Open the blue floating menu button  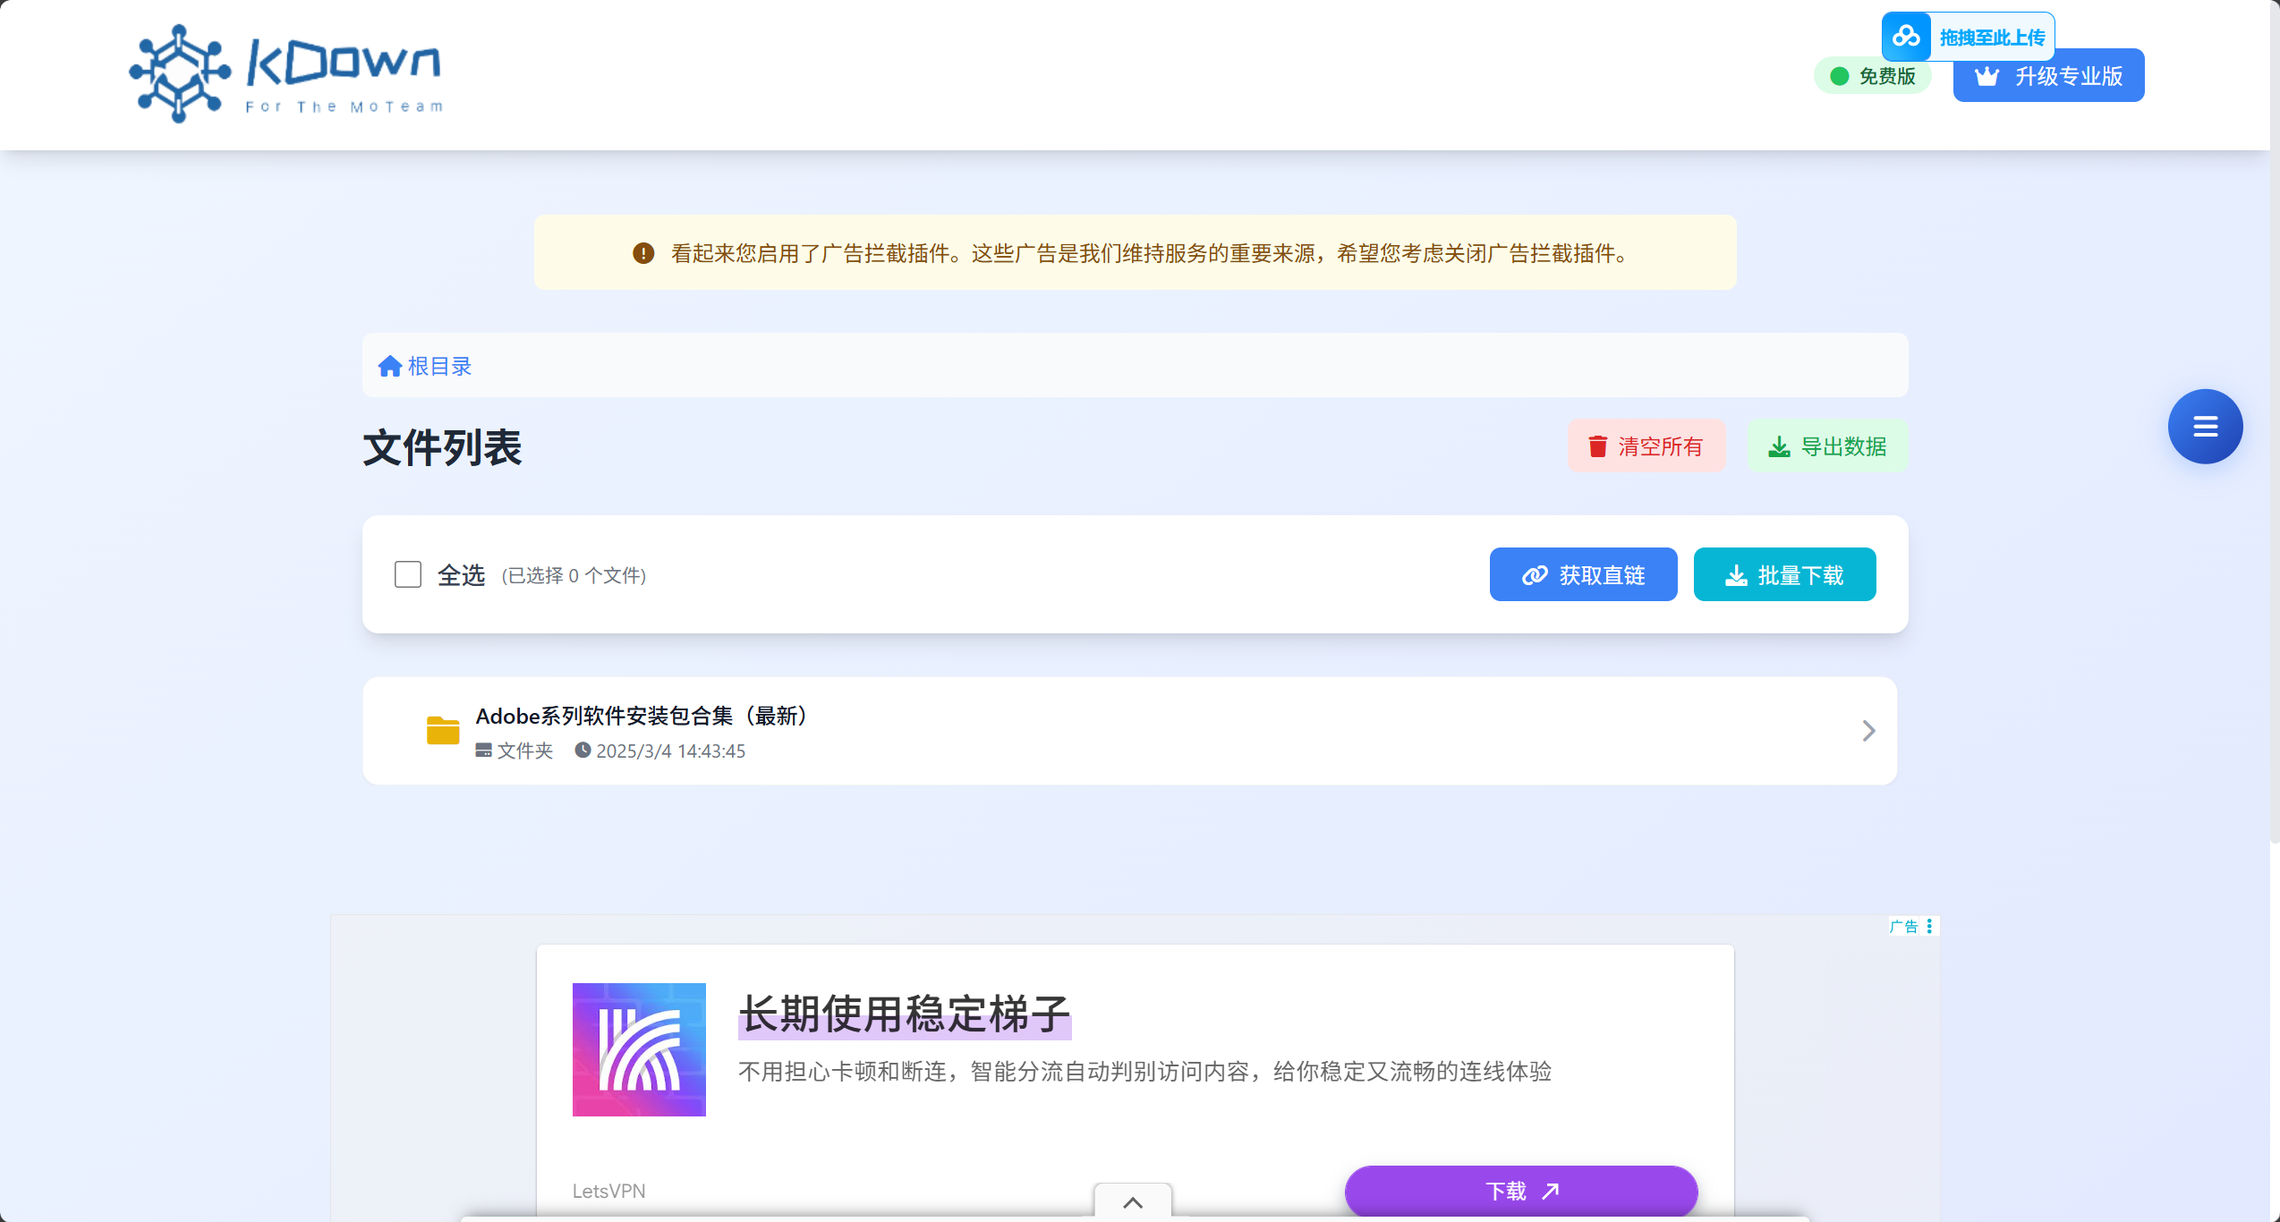2205,427
